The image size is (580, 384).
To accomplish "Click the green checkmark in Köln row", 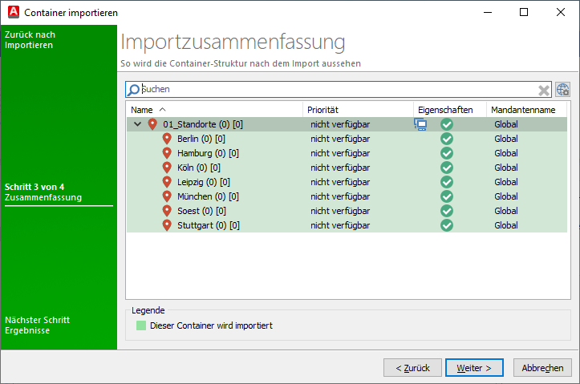I will pyautogui.click(x=447, y=168).
